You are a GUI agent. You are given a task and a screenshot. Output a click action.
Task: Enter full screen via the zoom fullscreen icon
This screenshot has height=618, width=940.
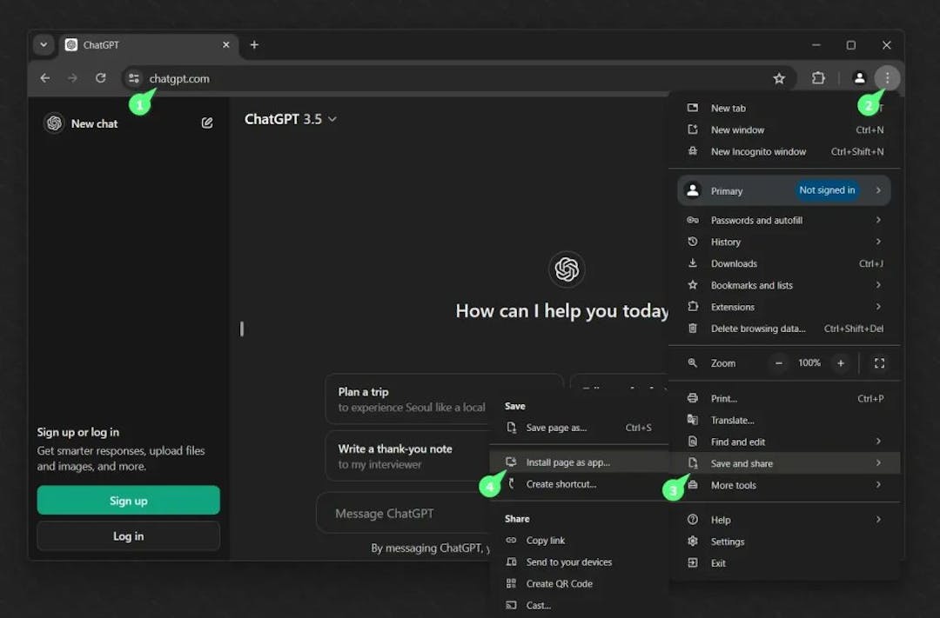coord(879,363)
